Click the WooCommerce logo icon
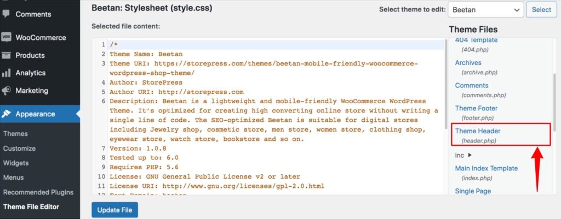This screenshot has width=561, height=219. coord(6,37)
